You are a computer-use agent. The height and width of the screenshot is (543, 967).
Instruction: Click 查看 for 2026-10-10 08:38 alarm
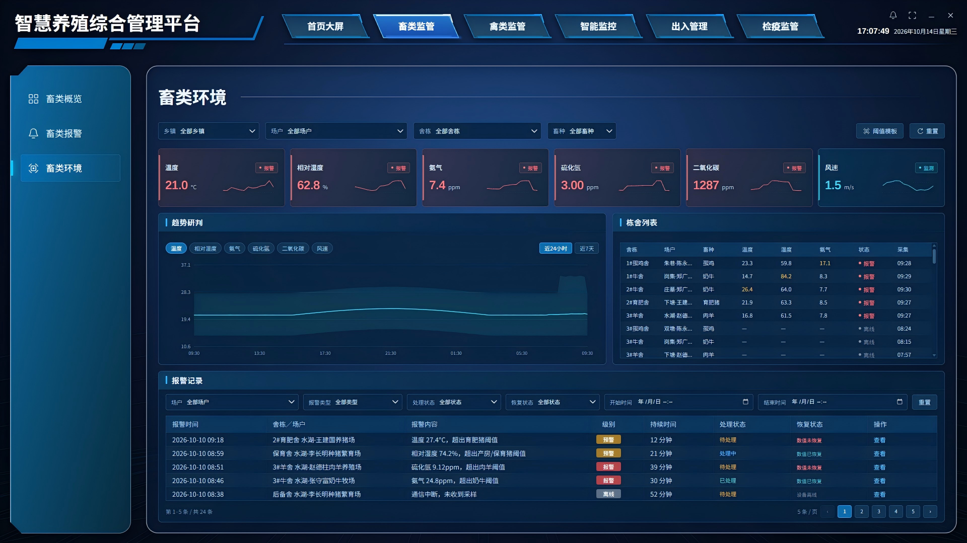879,494
